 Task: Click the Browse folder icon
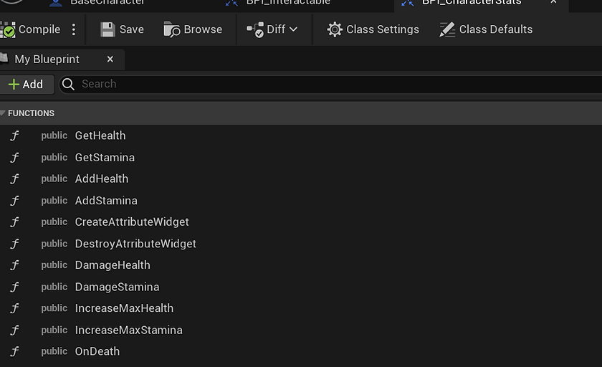172,29
